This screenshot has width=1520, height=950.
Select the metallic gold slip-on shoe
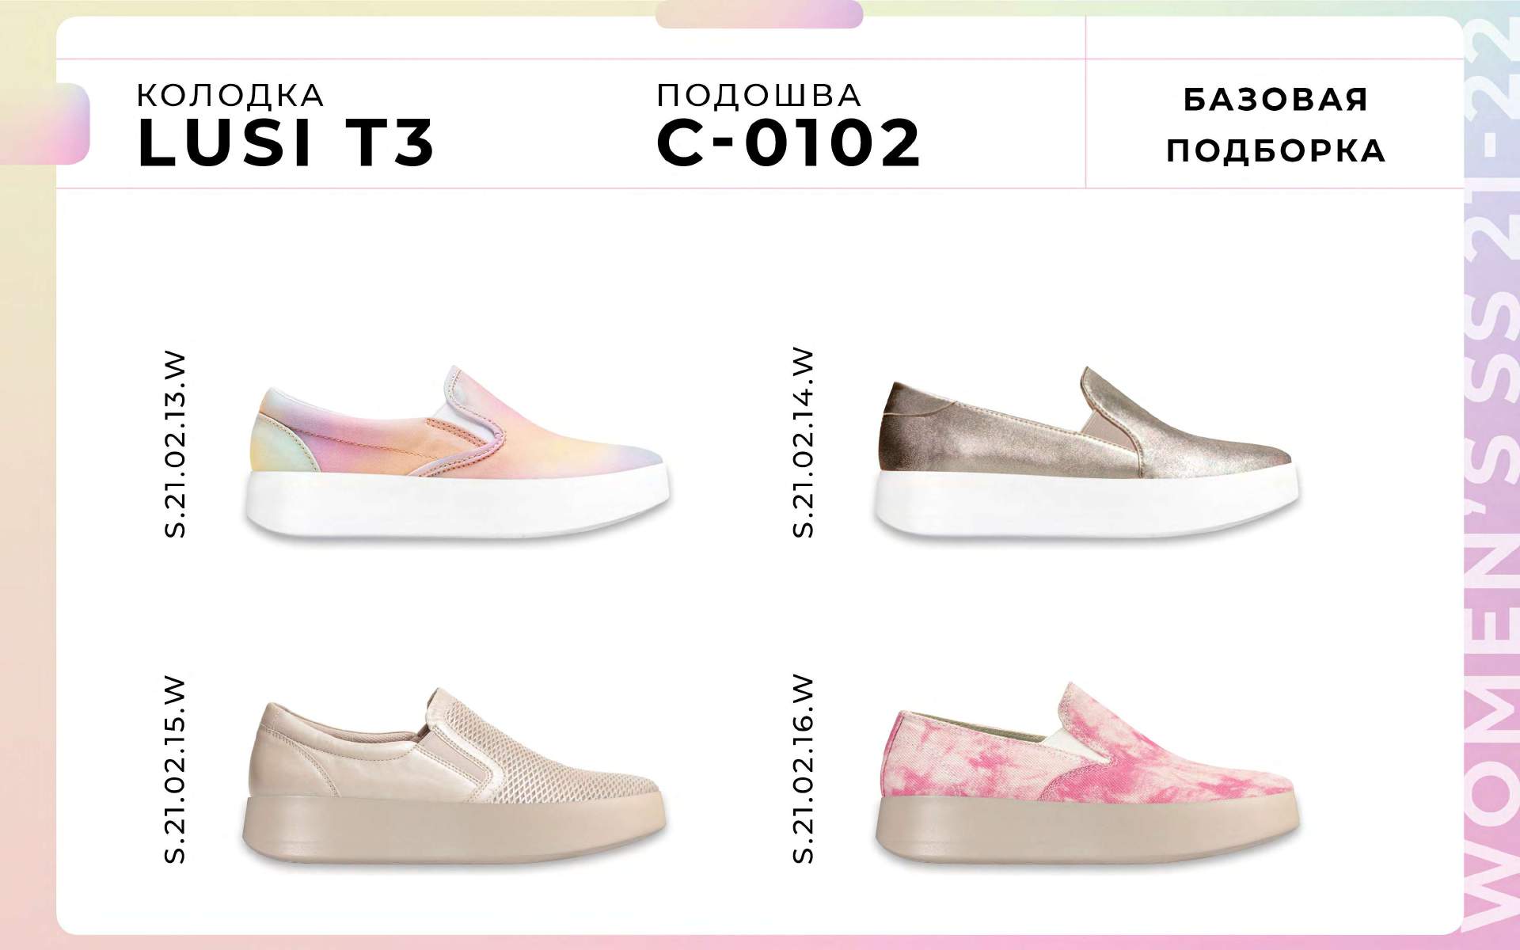1086,453
